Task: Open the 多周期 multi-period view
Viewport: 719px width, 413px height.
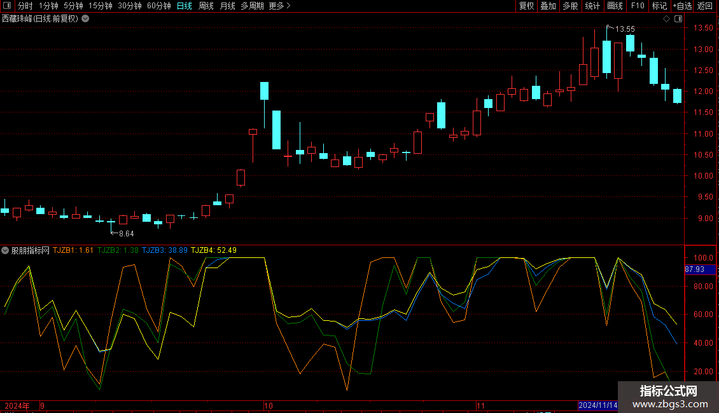Action: [252, 6]
